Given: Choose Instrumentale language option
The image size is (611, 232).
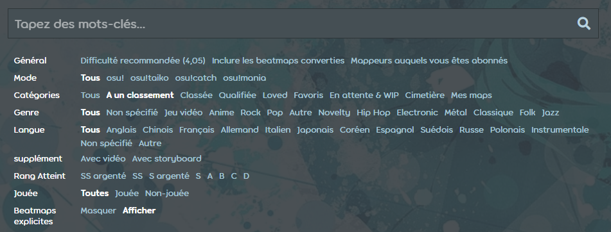Looking at the screenshot, I should (x=560, y=130).
